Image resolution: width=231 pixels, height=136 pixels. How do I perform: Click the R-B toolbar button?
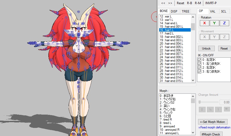(x=189, y=3)
